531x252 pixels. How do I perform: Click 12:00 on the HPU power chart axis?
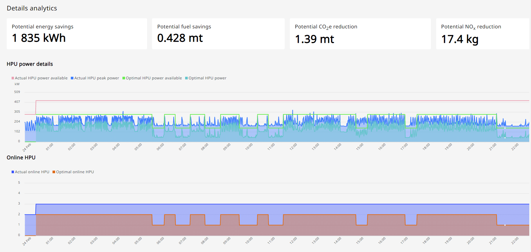[293, 147]
